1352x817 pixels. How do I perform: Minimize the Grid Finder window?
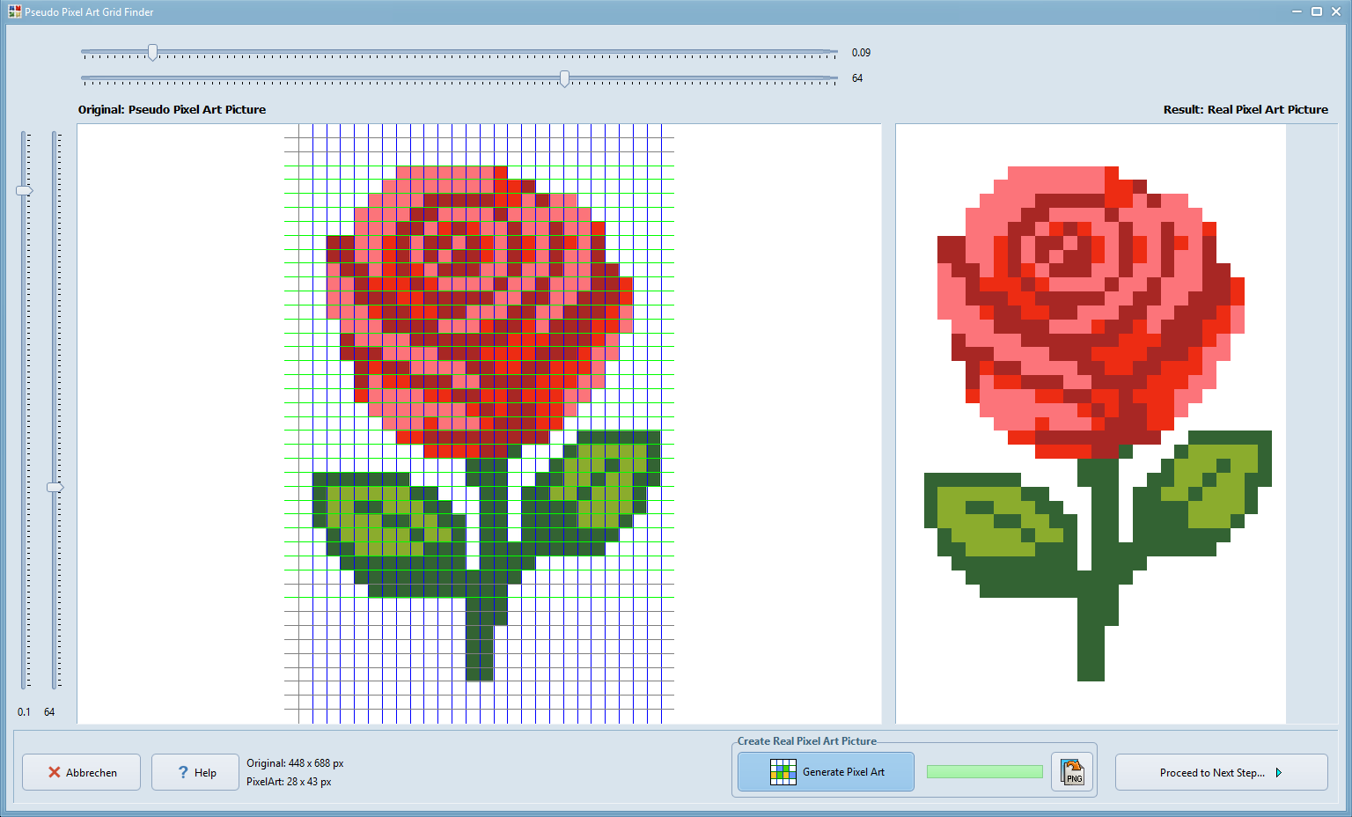(1297, 11)
